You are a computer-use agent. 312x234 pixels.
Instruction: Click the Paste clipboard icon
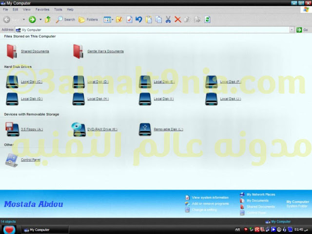149,19
